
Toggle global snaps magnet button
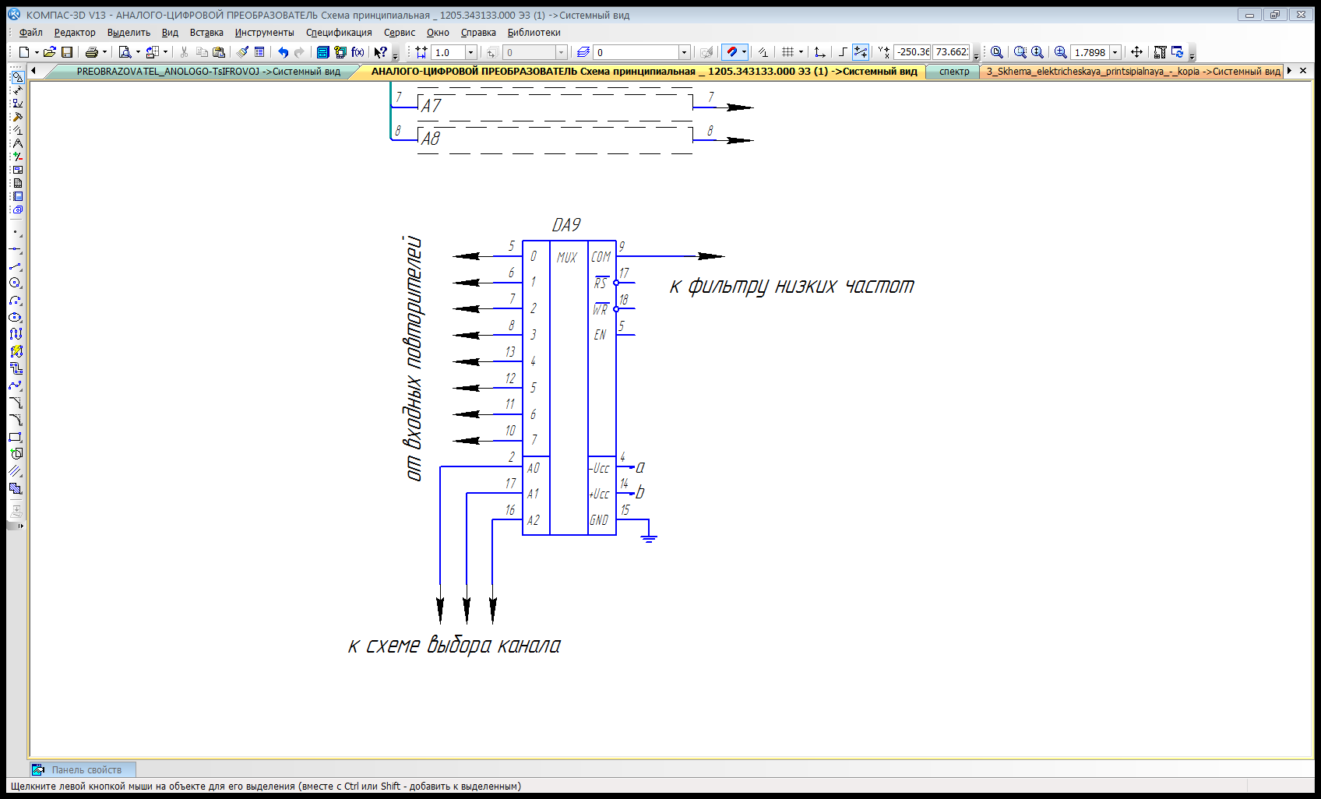(x=731, y=52)
